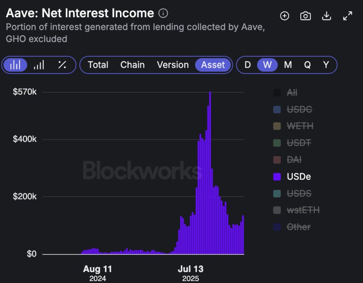Change the interval to Daily (D)
Image resolution: width=363 pixels, height=283 pixels.
247,65
